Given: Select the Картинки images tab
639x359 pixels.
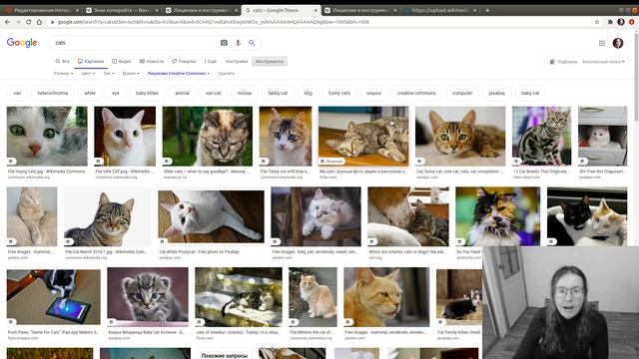Looking at the screenshot, I should 91,62.
